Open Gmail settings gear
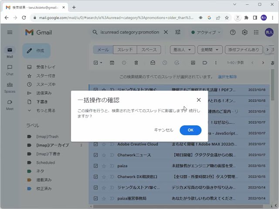The width and height of the screenshot is (279, 209). [x=245, y=32]
